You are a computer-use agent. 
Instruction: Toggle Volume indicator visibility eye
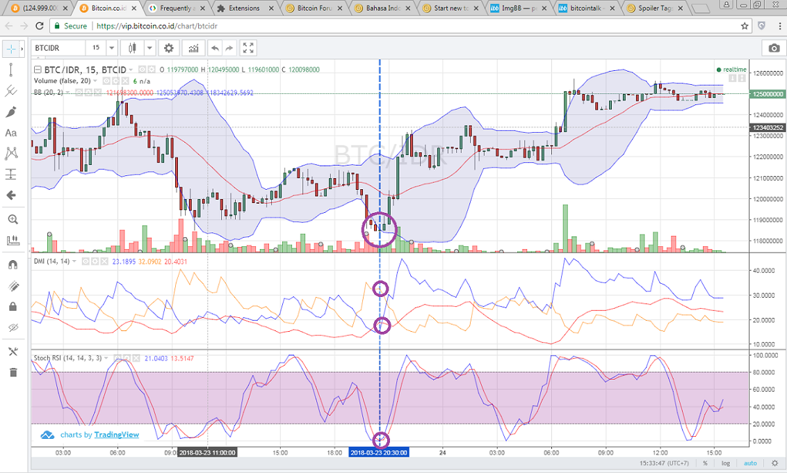[106, 81]
